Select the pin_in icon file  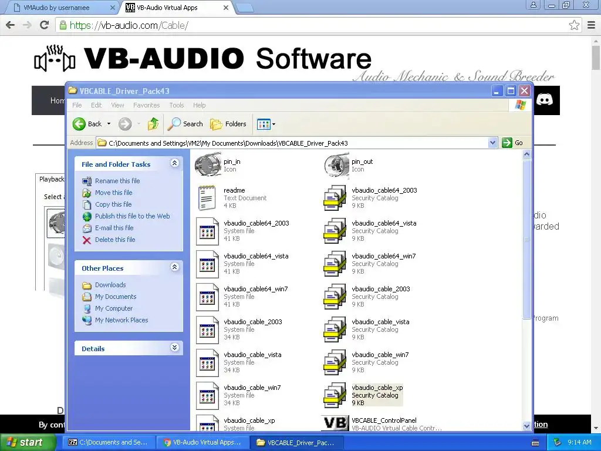pos(208,165)
